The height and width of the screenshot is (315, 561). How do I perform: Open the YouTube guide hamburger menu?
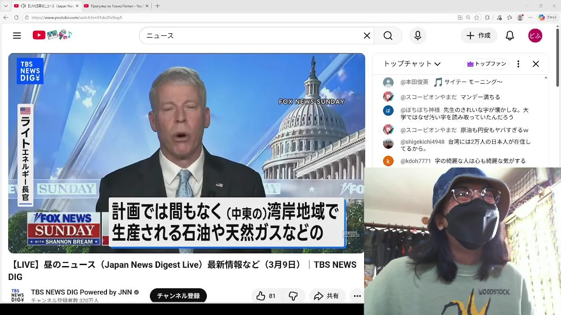click(17, 35)
